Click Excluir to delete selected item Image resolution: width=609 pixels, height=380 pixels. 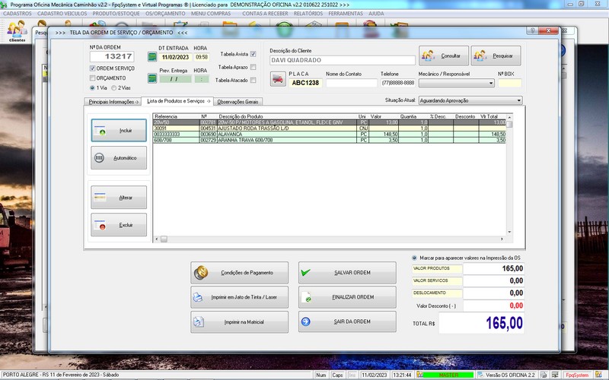point(119,225)
